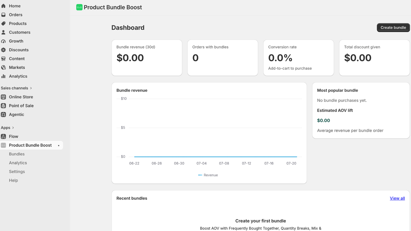Open the Home menu item
The width and height of the screenshot is (411, 231).
tap(15, 6)
